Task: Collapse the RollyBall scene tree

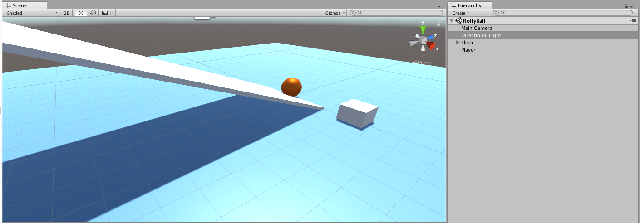Action: click(451, 21)
